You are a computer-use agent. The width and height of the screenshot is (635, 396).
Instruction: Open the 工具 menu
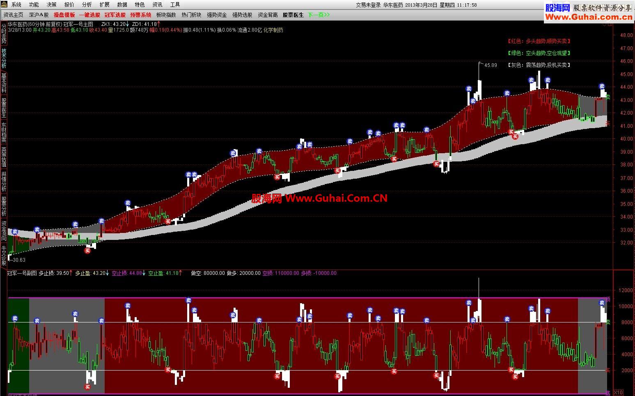tap(175, 5)
